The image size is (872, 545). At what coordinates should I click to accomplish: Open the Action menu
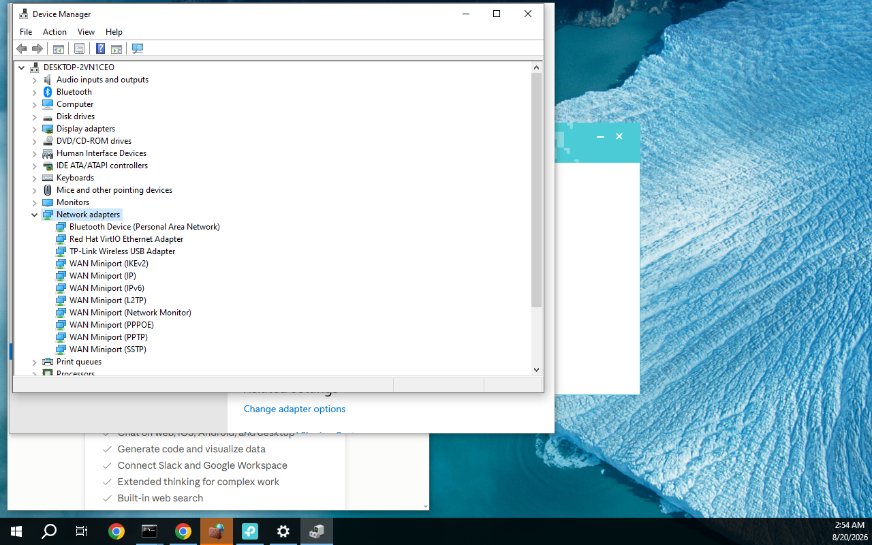(x=54, y=32)
